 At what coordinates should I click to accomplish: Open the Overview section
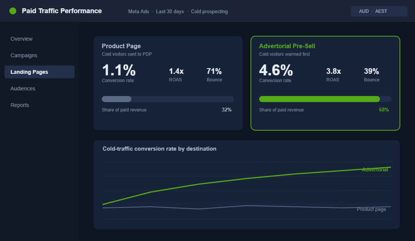[x=22, y=39]
